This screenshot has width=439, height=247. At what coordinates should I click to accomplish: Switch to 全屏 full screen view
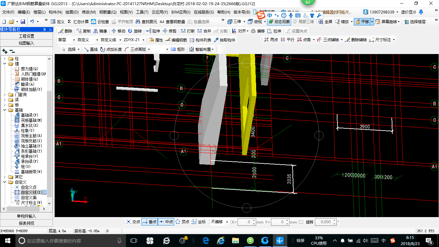click(325, 22)
